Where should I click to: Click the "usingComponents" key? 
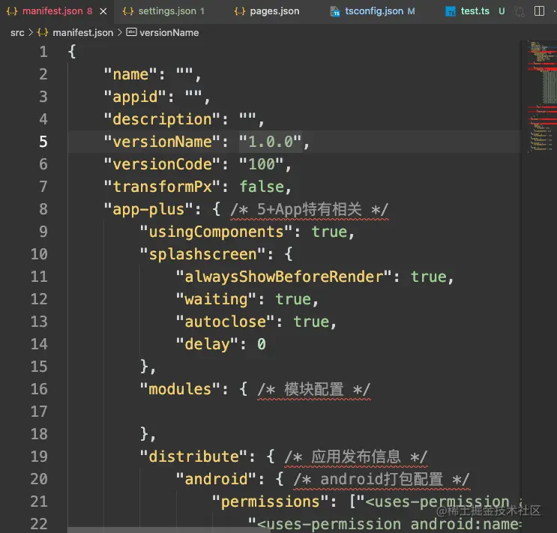(x=216, y=232)
